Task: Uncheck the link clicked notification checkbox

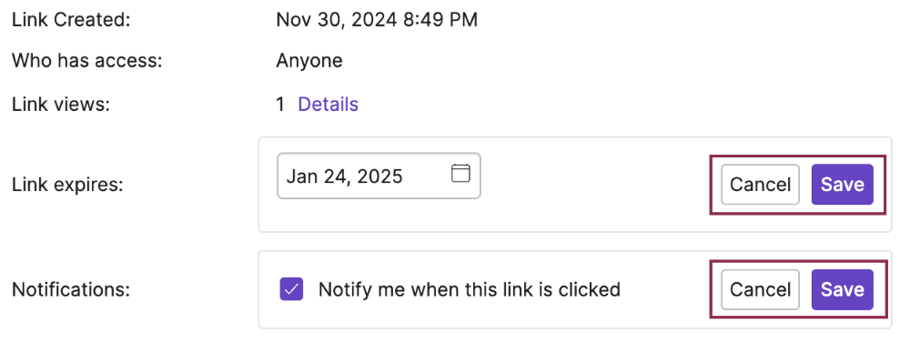Action: tap(291, 288)
